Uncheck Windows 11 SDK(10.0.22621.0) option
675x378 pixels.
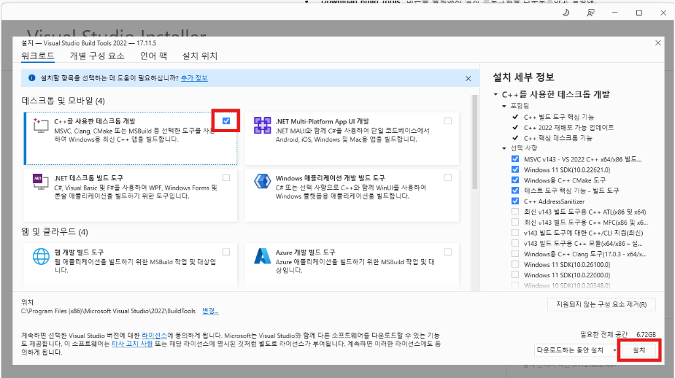click(515, 169)
